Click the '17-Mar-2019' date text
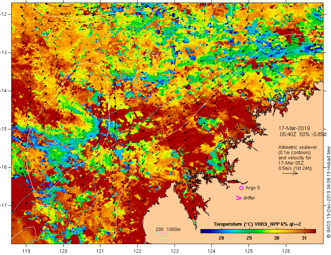 click(294, 128)
